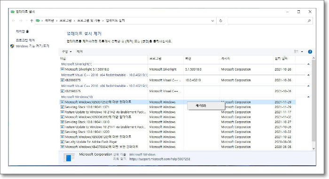Open the support.microsoft.com/help/5007253 link
The width and height of the screenshot is (329, 179).
coord(160,159)
